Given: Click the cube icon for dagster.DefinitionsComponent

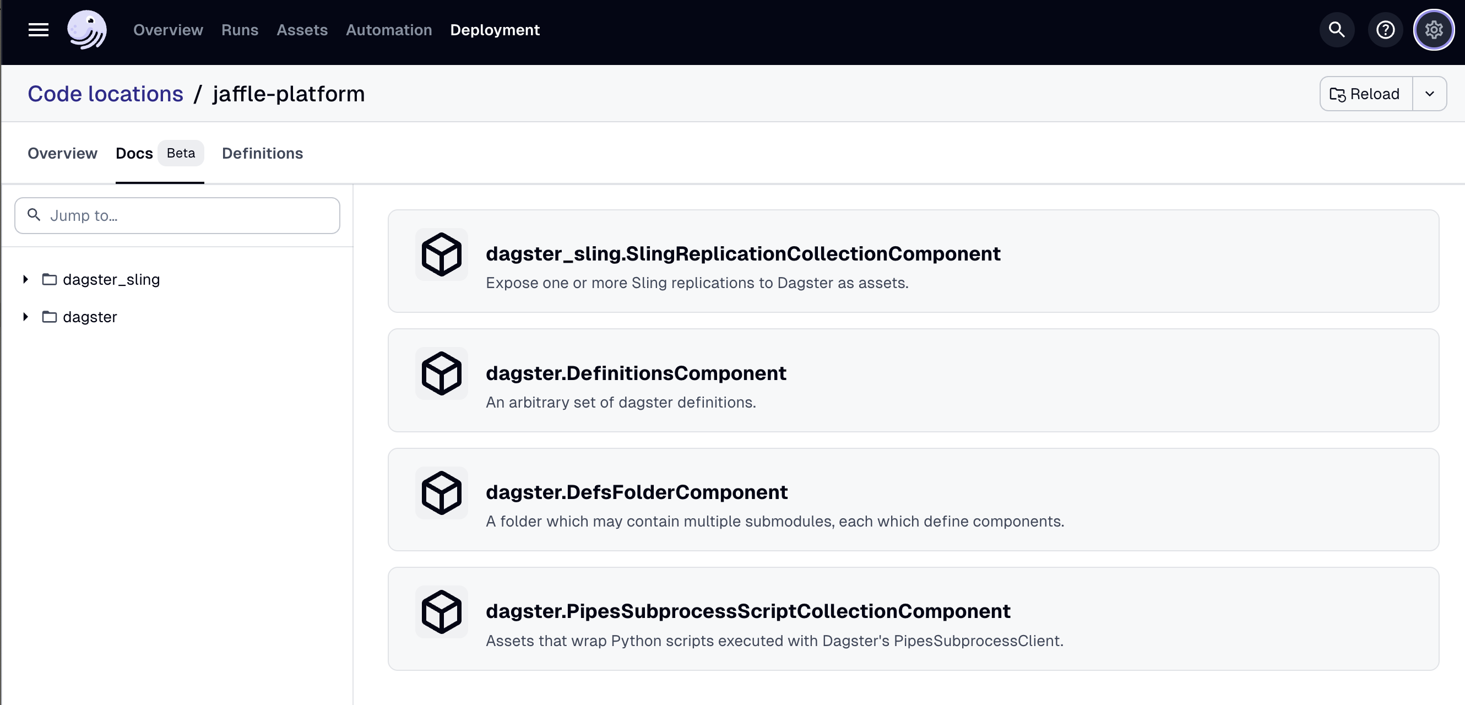Looking at the screenshot, I should pyautogui.click(x=441, y=373).
